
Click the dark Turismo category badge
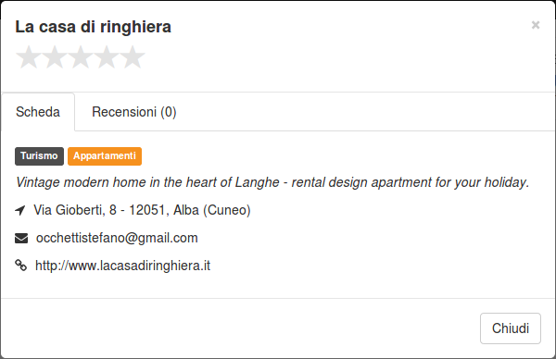click(x=39, y=156)
